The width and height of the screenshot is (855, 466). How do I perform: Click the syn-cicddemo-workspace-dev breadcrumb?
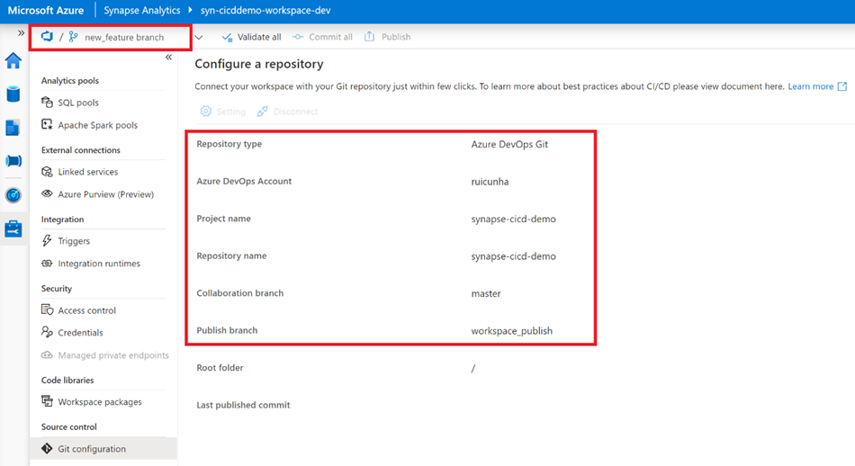[265, 11]
